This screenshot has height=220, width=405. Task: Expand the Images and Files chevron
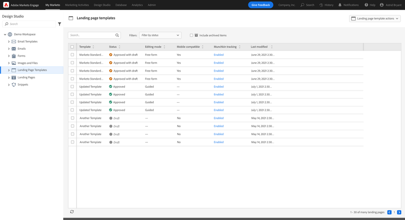[x=9, y=63]
